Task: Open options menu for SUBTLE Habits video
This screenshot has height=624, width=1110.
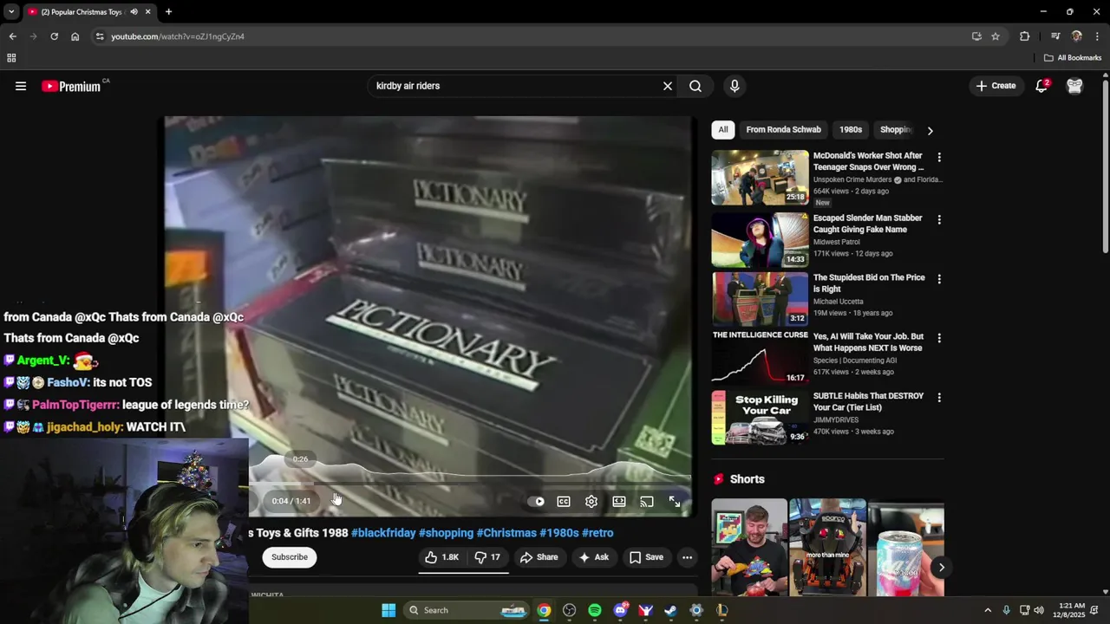Action: pos(939,398)
